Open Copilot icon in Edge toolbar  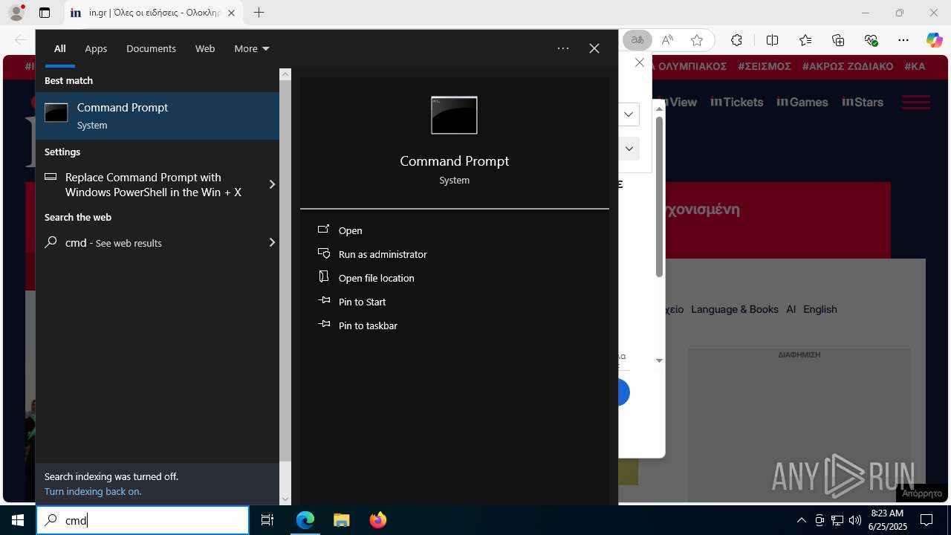(x=934, y=40)
